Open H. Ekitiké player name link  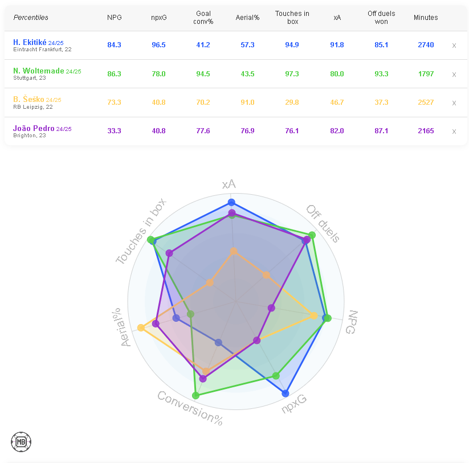(x=30, y=42)
